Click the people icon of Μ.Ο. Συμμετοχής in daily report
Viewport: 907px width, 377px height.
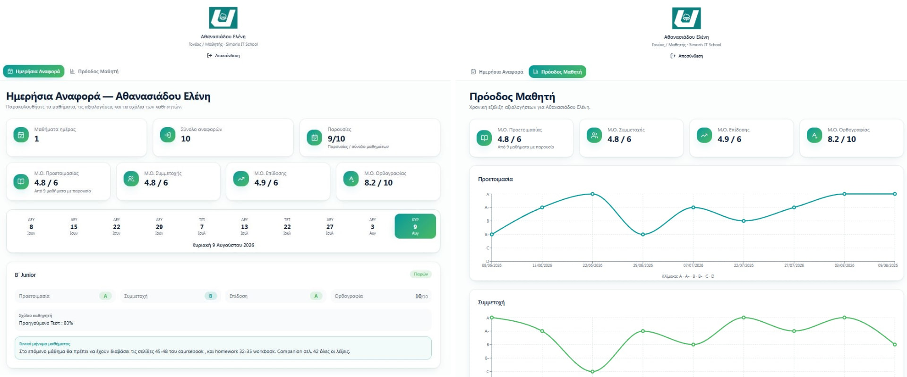click(x=131, y=179)
